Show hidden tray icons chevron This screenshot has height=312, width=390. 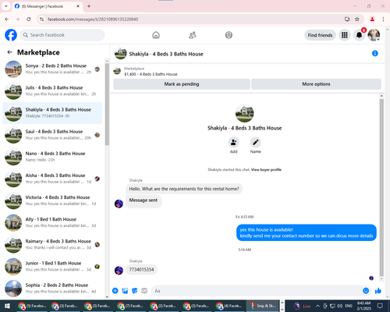tap(317, 306)
